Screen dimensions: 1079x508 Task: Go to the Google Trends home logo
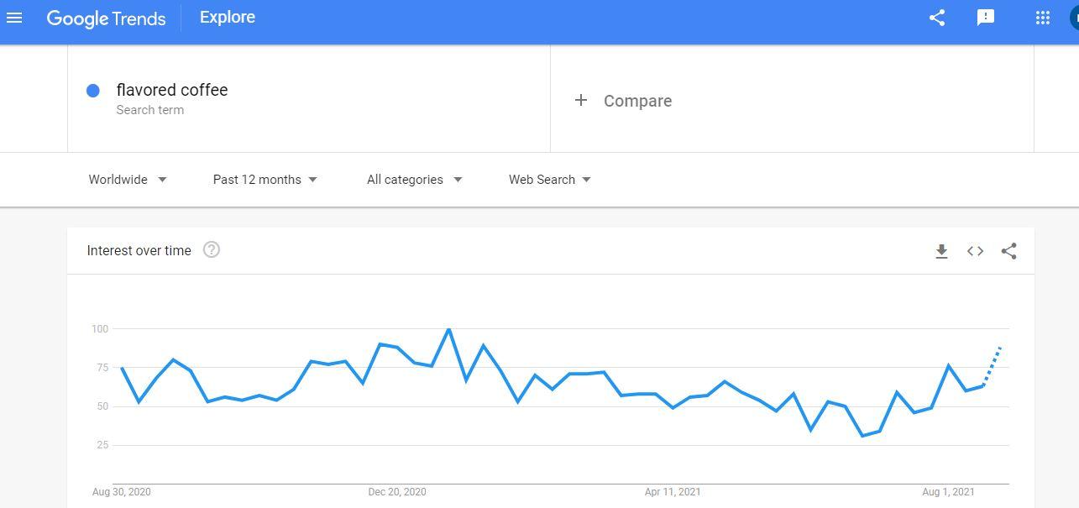106,18
